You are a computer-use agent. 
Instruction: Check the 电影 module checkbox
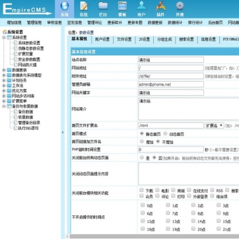click(x=157, y=190)
